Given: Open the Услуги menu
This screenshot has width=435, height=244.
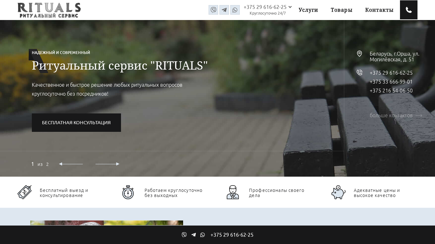Looking at the screenshot, I should click(x=308, y=10).
